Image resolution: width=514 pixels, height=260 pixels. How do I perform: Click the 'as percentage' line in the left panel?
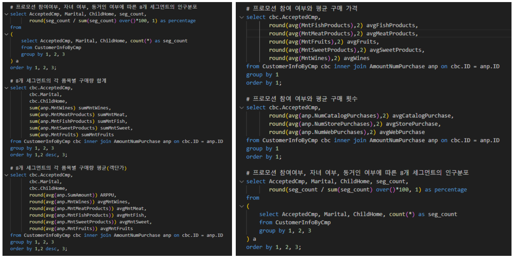[112, 21]
